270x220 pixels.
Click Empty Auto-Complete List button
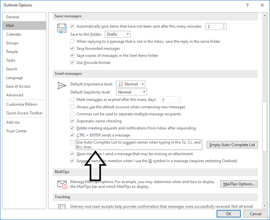click(x=232, y=145)
